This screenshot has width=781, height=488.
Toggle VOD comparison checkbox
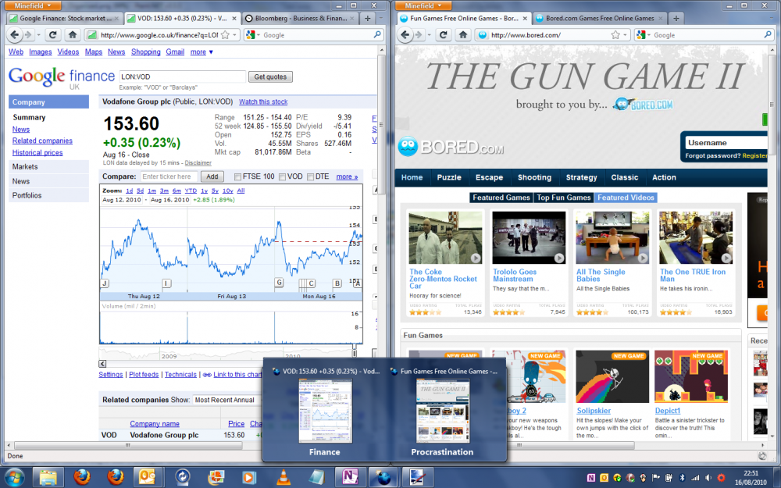click(x=283, y=176)
